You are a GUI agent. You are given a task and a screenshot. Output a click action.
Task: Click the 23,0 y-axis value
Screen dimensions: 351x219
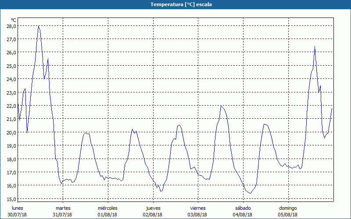11,92
